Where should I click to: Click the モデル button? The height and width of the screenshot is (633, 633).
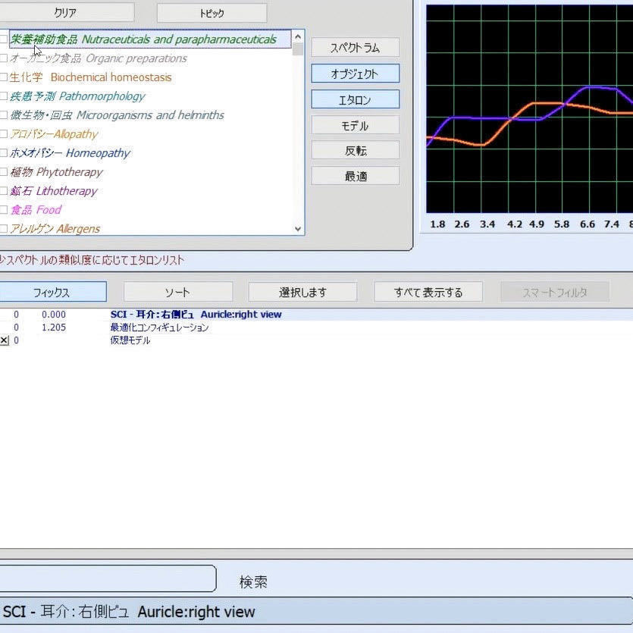355,126
